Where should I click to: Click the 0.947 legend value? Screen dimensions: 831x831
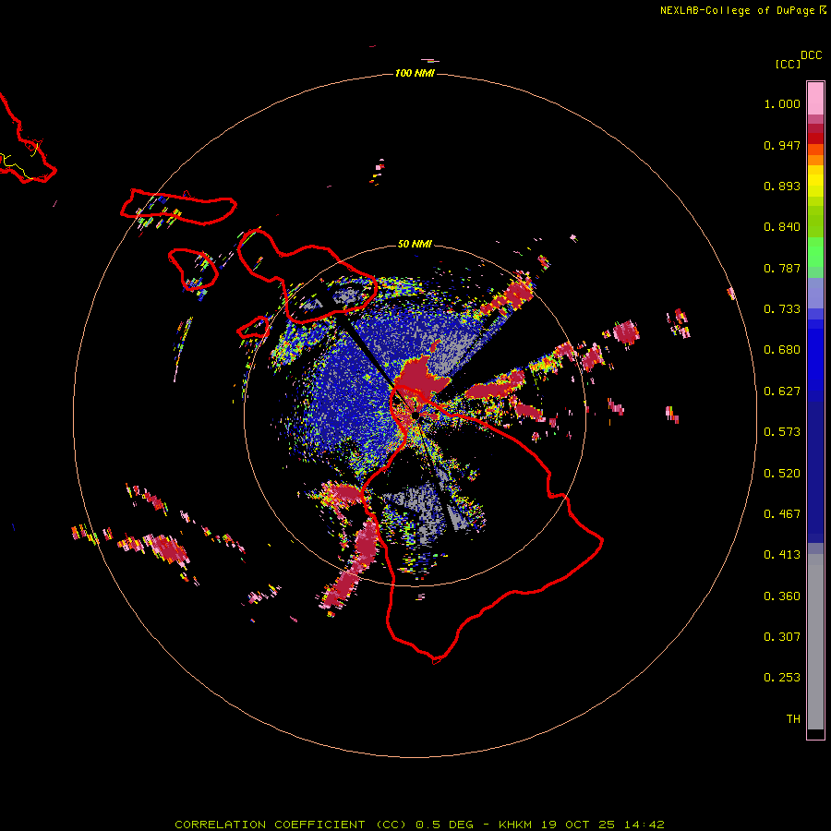[782, 145]
